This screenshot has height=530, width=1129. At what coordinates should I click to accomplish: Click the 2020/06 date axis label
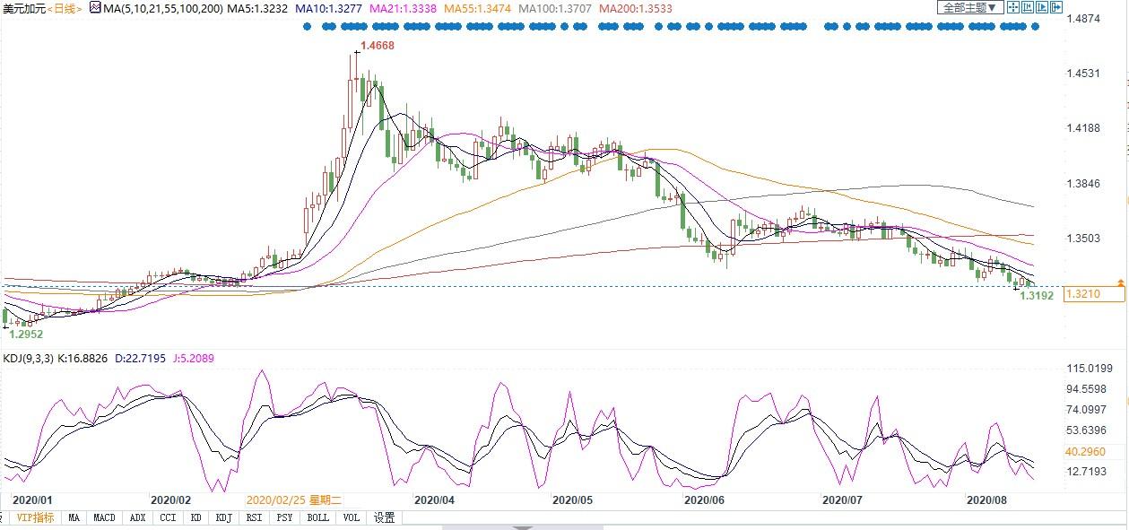704,500
